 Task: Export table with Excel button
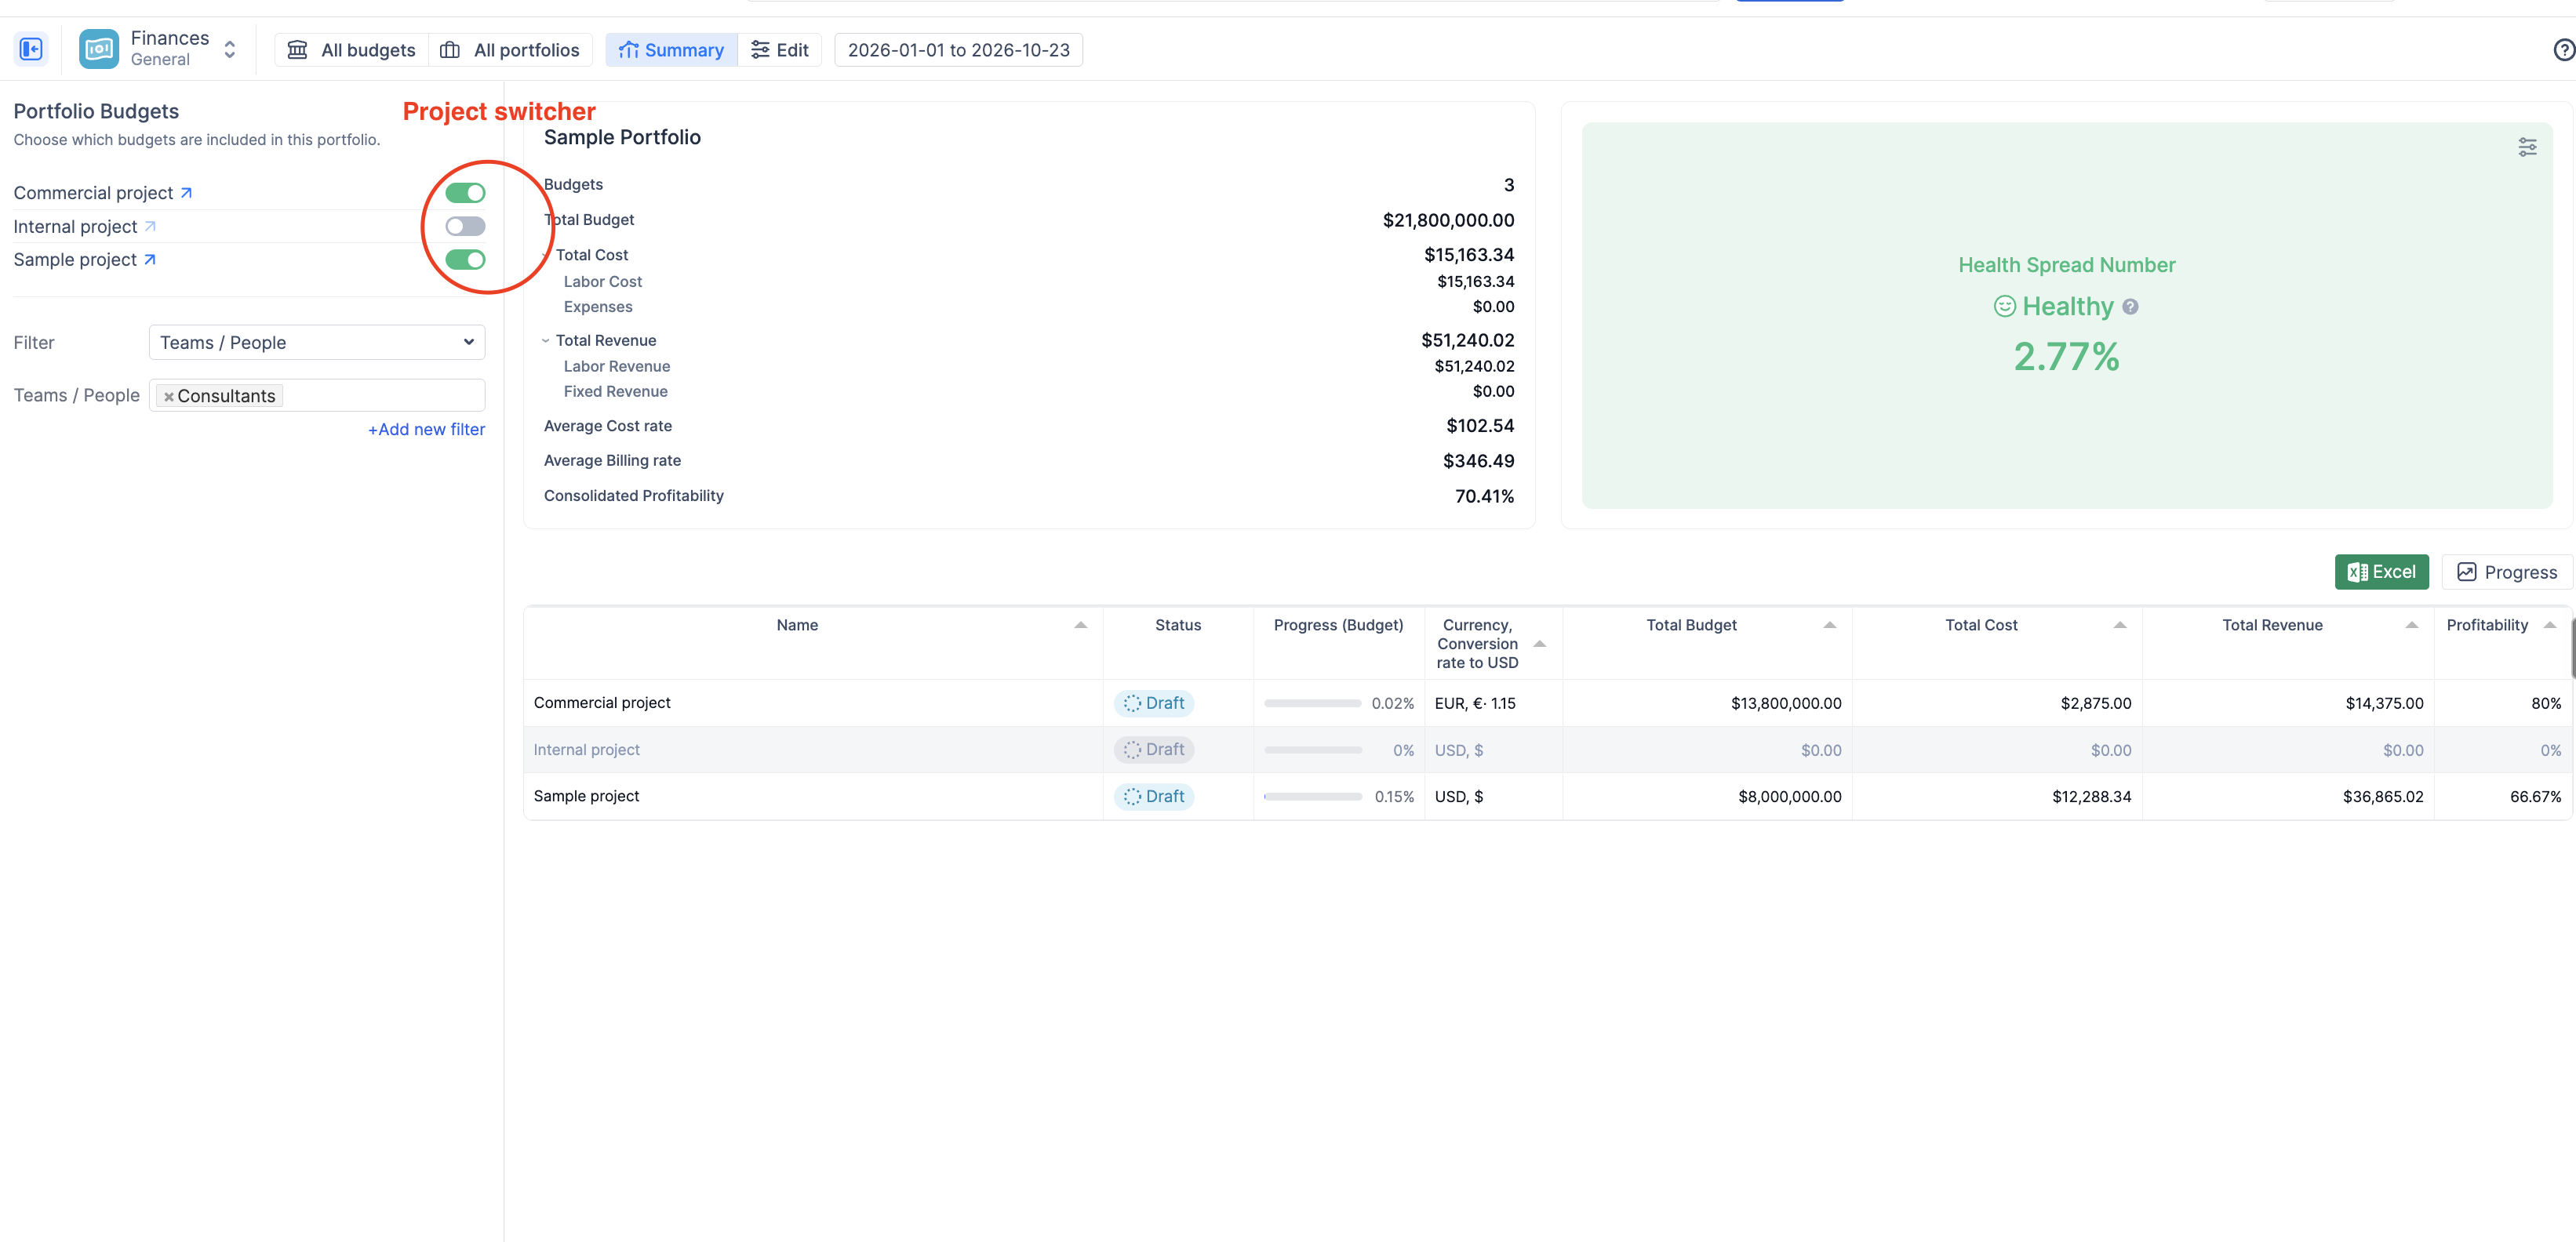coord(2381,572)
